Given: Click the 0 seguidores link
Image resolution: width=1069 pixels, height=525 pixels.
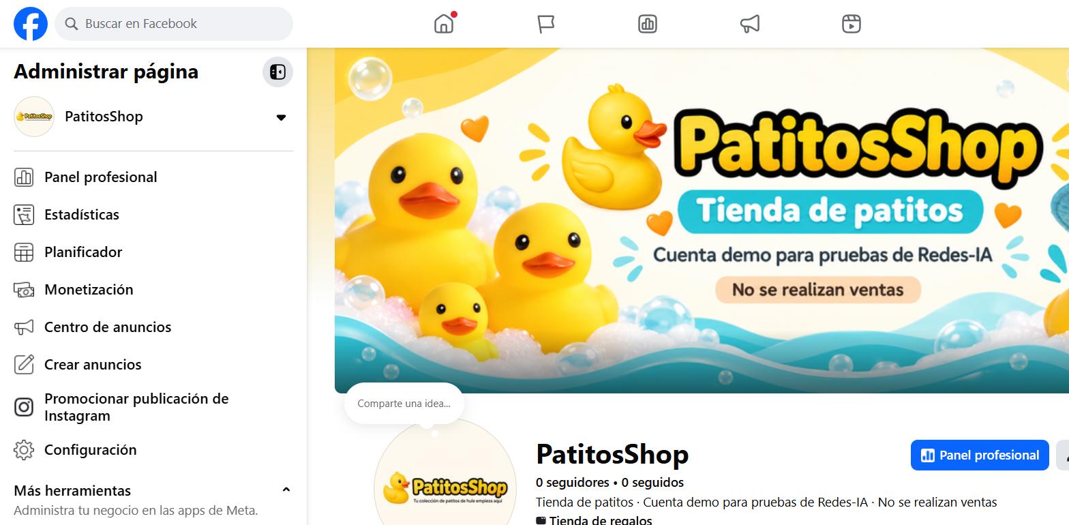Looking at the screenshot, I should coord(573,483).
